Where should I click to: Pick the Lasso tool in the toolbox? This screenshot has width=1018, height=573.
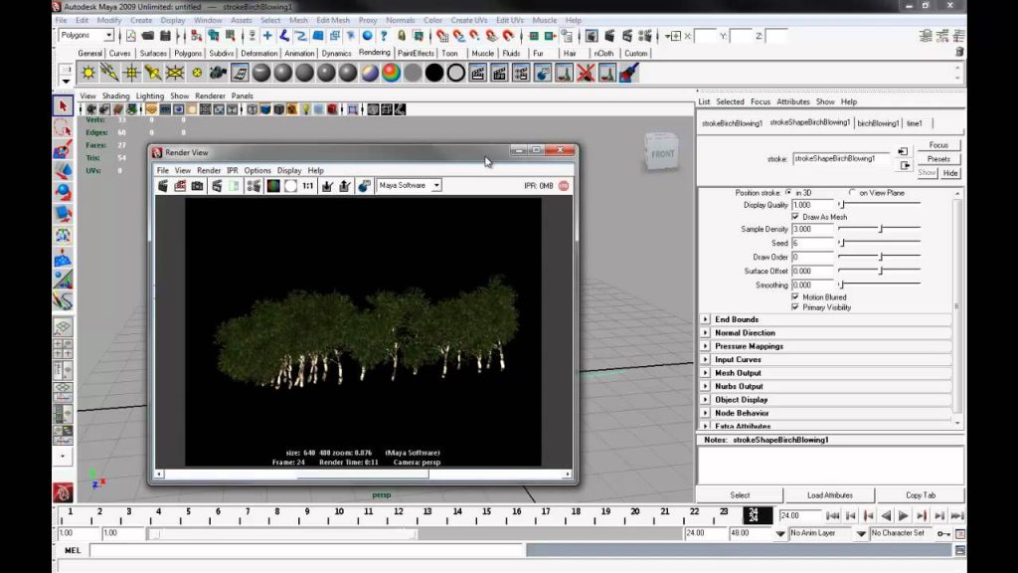click(63, 127)
